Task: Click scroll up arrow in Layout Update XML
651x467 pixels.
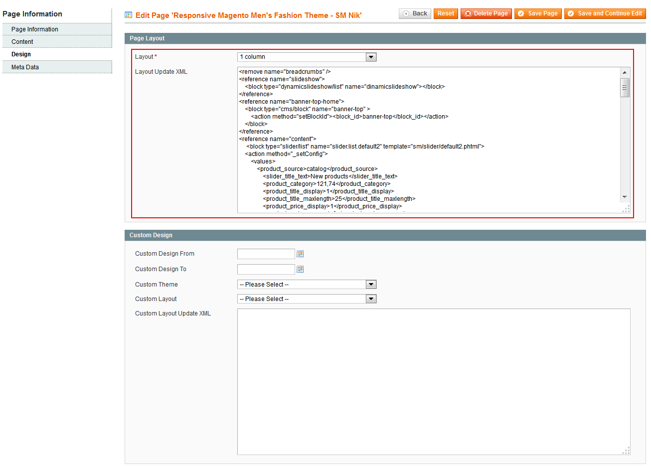Action: click(625, 73)
